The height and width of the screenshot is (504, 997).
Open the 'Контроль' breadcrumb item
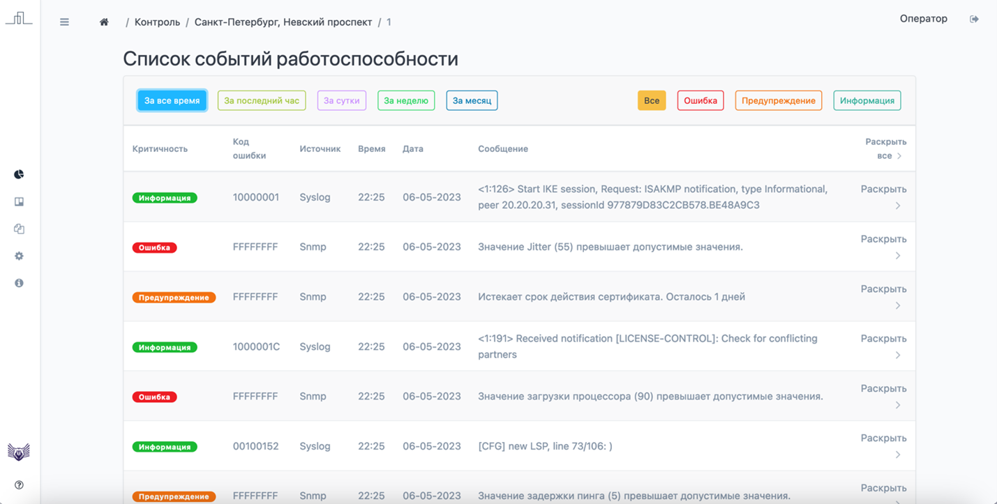pyautogui.click(x=157, y=22)
